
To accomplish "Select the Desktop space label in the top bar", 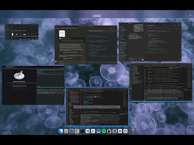I will (97, 16).
